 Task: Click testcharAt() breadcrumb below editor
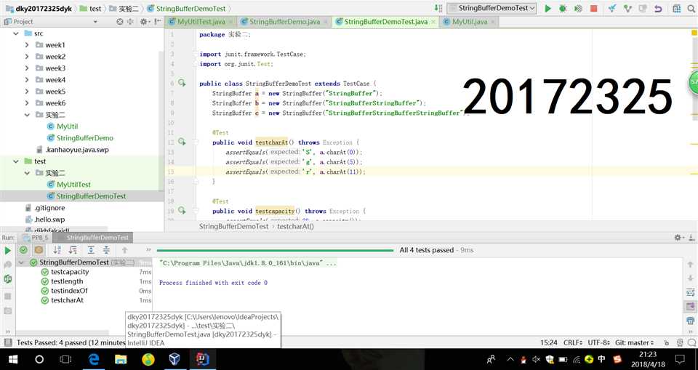296,226
